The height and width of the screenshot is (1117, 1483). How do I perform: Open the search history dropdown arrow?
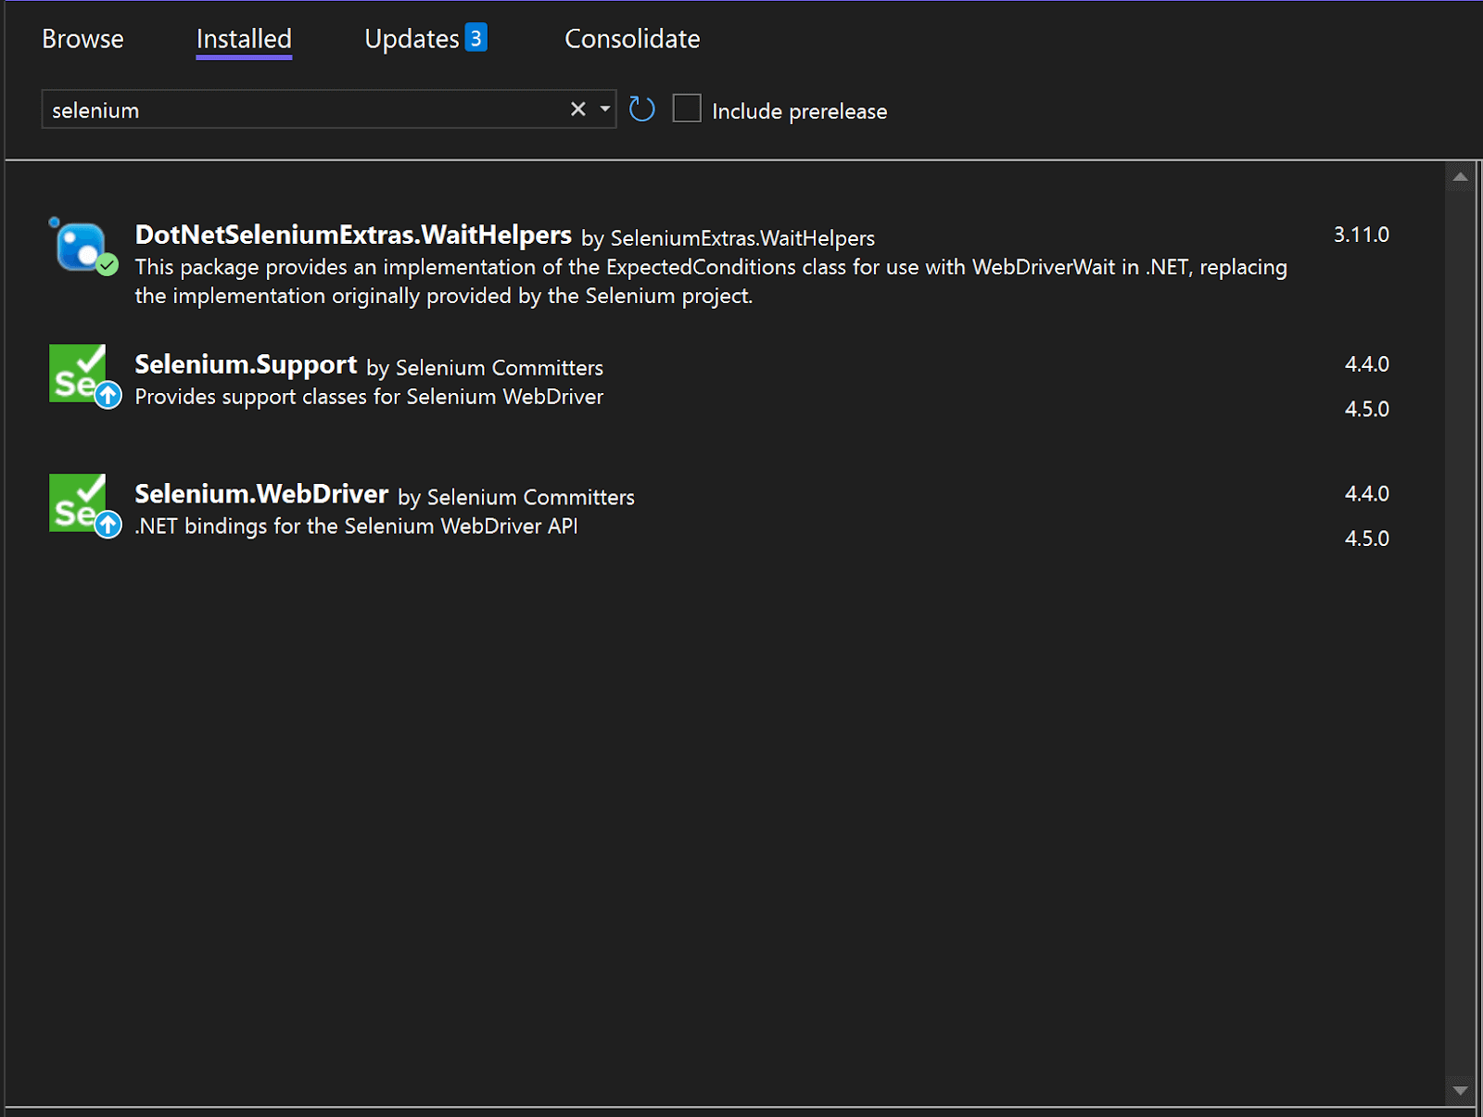[605, 108]
